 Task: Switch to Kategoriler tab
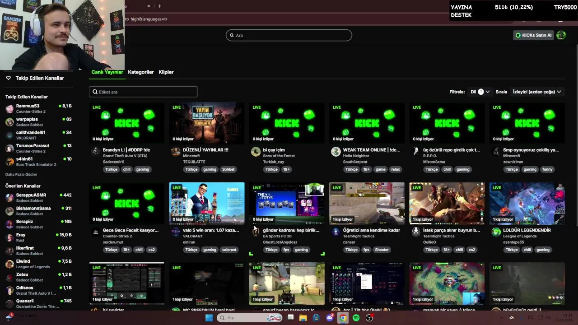pyautogui.click(x=141, y=72)
